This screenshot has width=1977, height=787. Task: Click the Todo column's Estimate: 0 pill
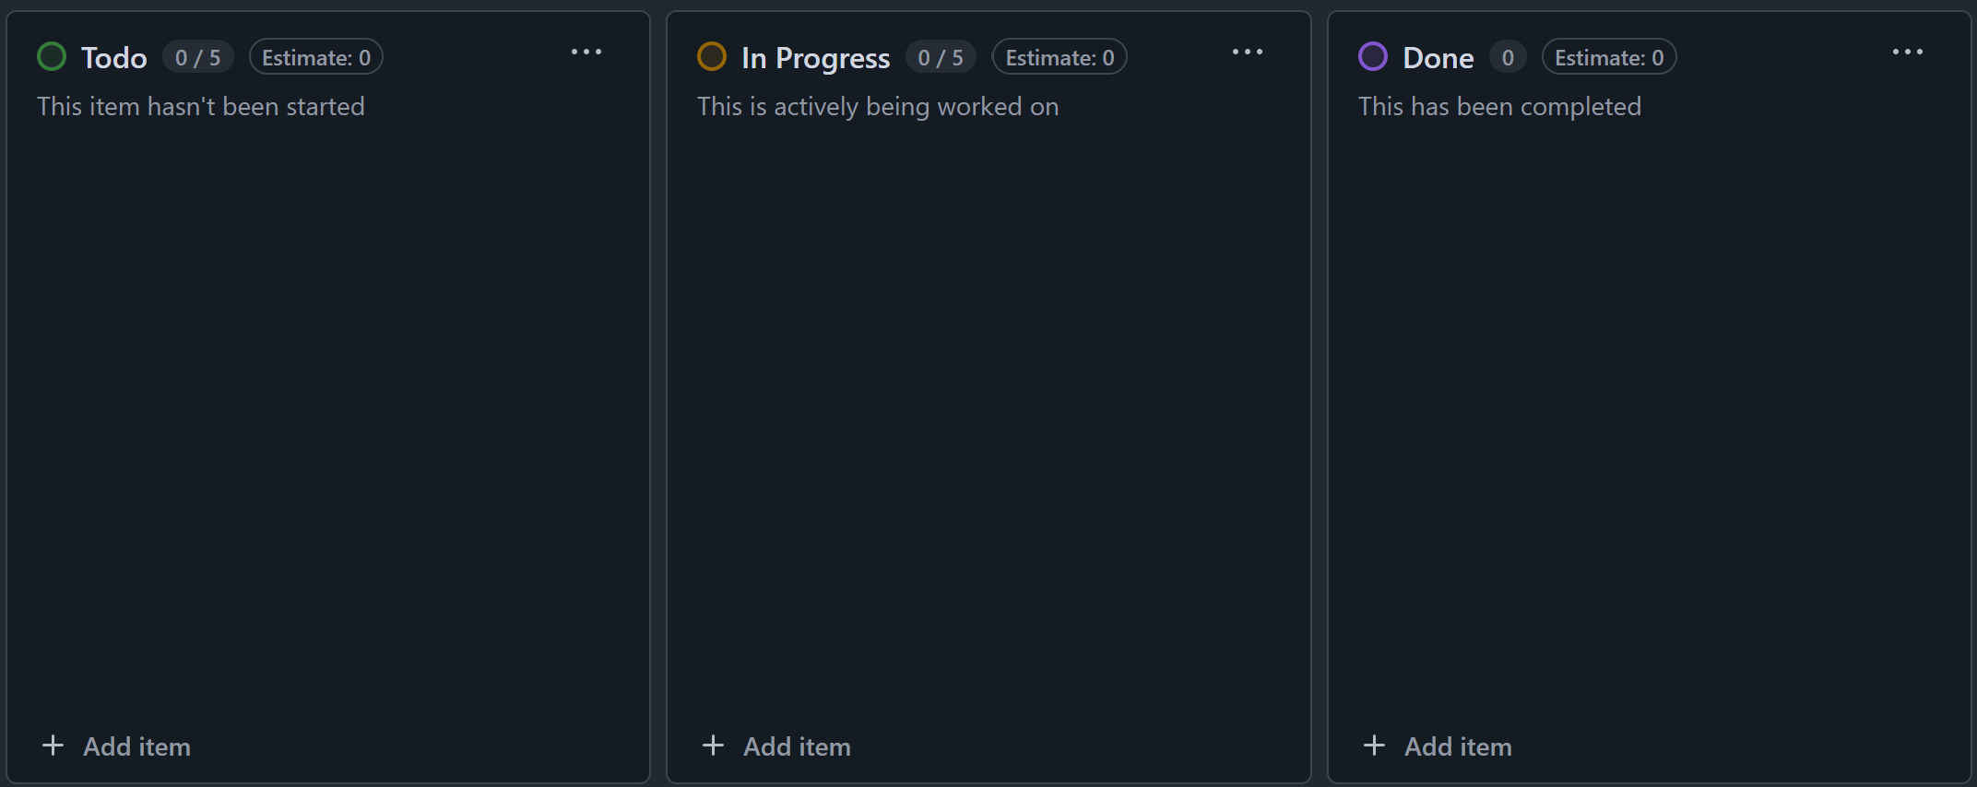[316, 58]
